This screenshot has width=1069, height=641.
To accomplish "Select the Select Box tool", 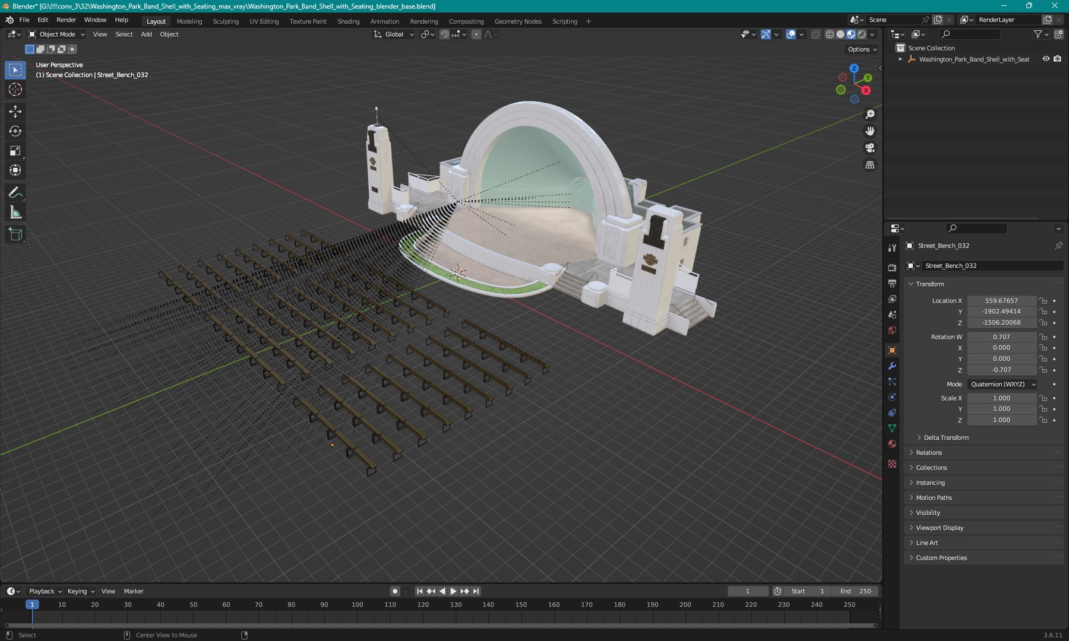I will pos(15,70).
